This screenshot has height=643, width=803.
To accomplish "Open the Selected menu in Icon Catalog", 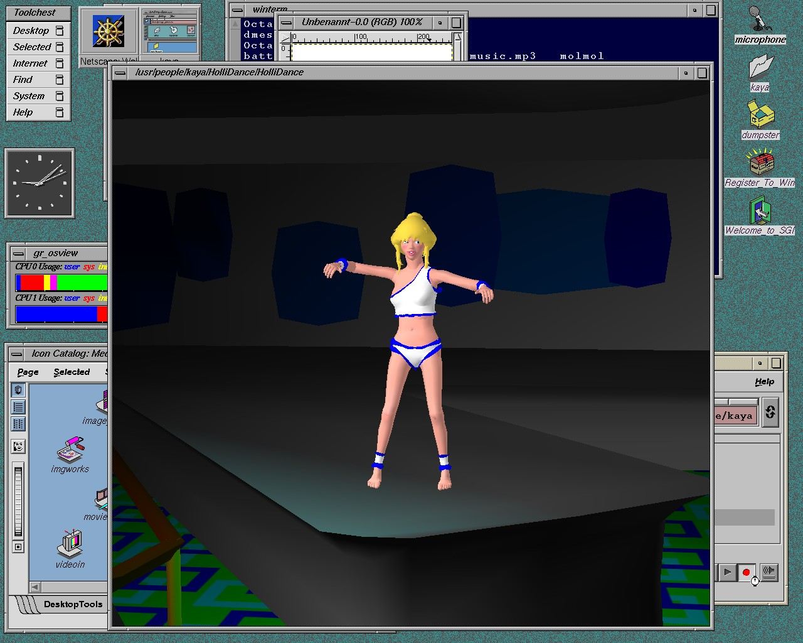I will [72, 372].
